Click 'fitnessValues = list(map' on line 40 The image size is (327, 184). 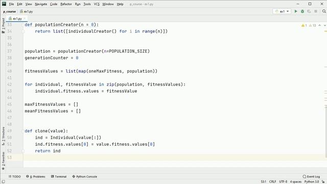coord(55,72)
